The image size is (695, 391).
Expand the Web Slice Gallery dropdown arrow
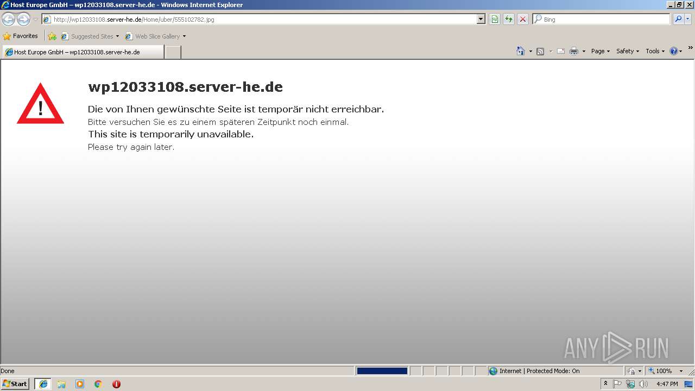[x=184, y=36]
